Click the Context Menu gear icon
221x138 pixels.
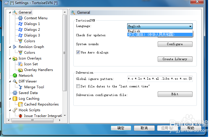tap(20, 18)
